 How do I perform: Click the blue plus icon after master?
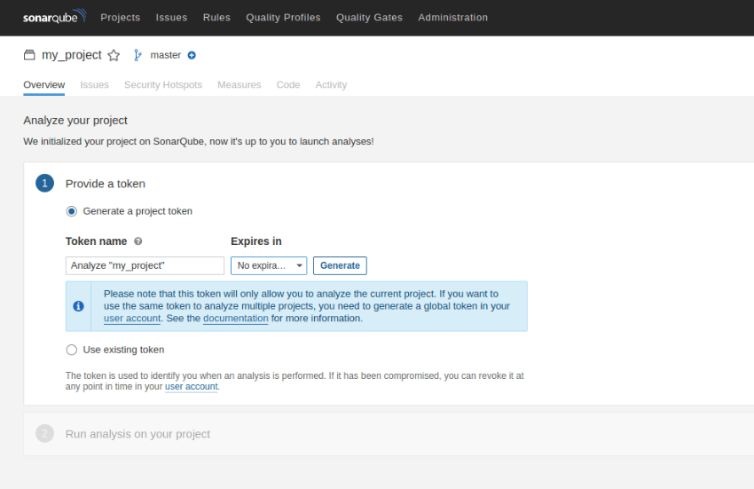pyautogui.click(x=192, y=55)
